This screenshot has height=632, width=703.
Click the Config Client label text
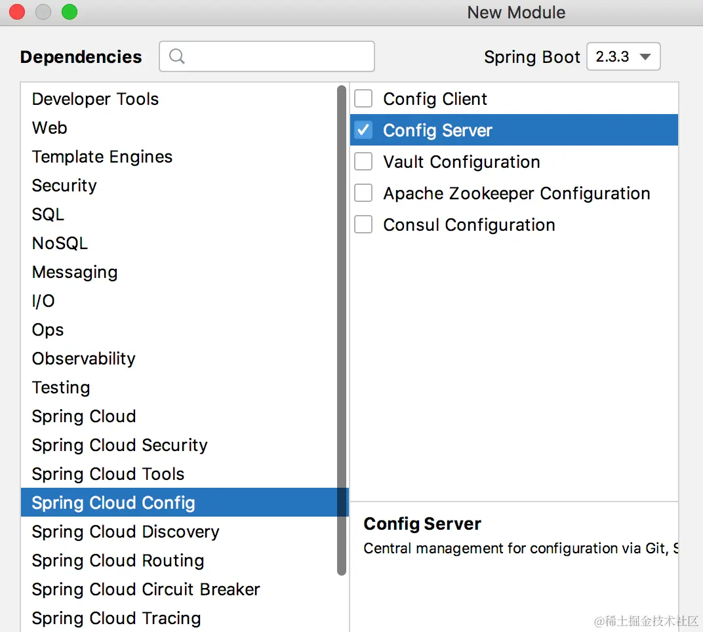[x=435, y=99]
